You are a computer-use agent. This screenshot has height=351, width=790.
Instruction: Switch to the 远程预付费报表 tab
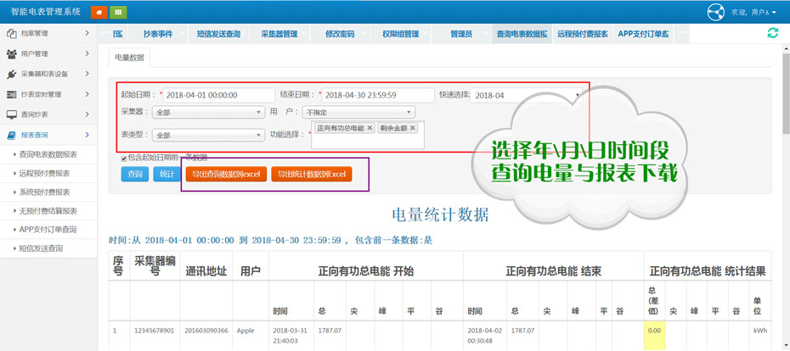582,34
